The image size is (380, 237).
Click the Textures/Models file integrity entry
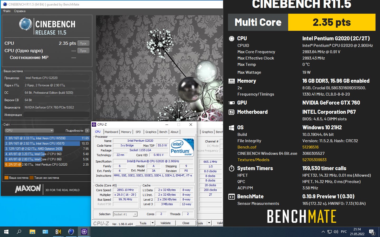click(253, 160)
